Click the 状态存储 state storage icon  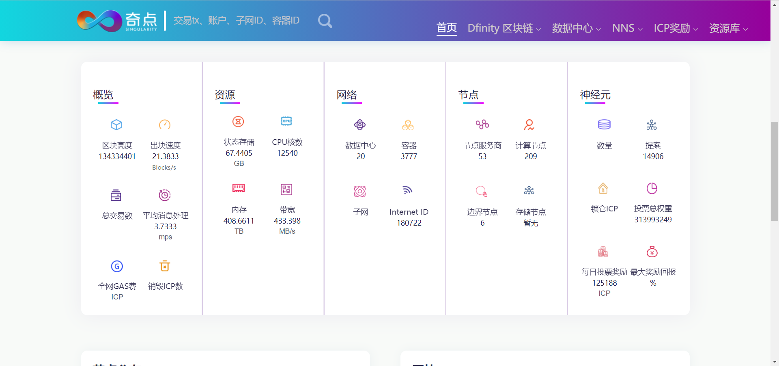pos(239,121)
